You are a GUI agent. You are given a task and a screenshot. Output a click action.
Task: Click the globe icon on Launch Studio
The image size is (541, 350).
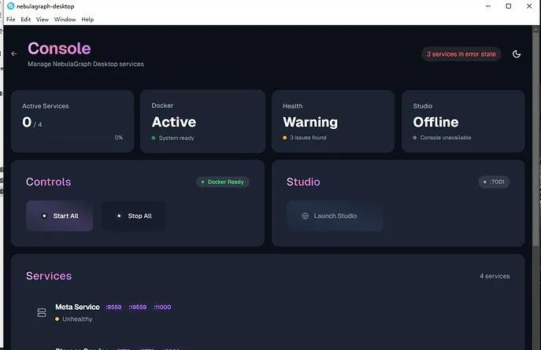[x=305, y=216]
